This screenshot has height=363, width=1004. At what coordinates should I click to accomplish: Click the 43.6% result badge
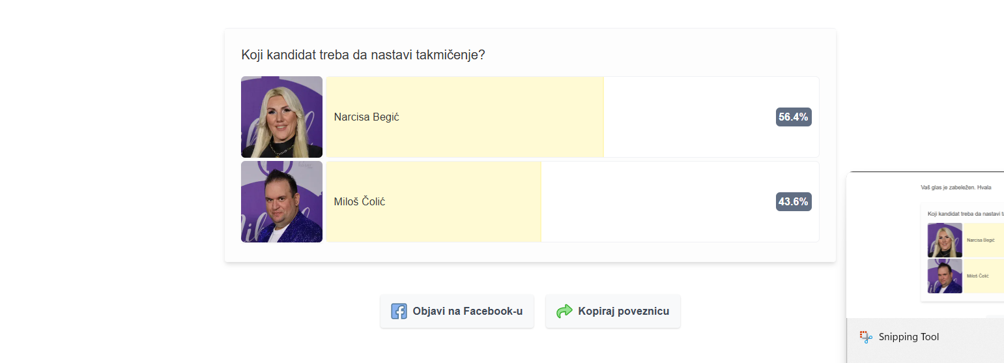(794, 202)
